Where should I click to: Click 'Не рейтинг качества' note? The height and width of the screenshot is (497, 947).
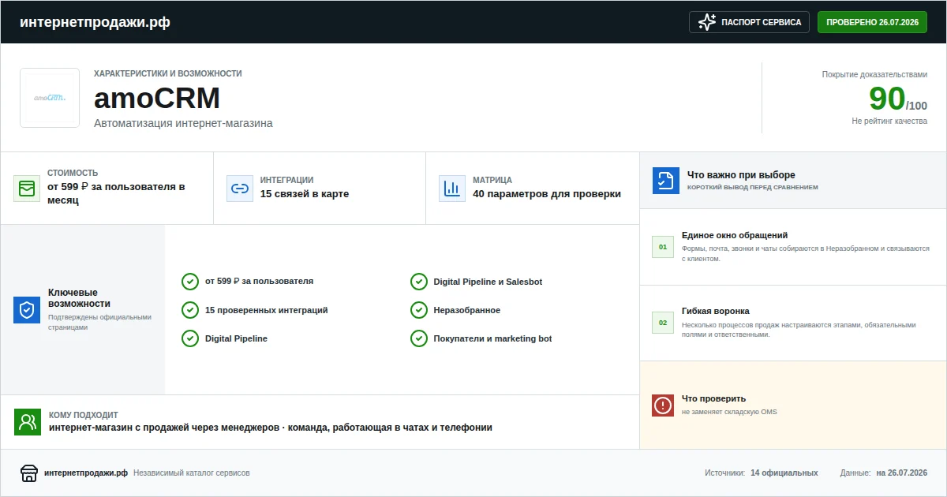click(x=889, y=121)
